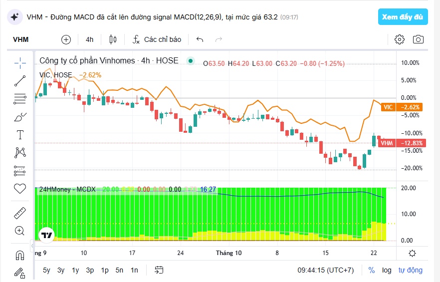Image resolution: width=440 pixels, height=282 pixels.
Task: Open the 4h interval dropdown
Action: (89, 39)
